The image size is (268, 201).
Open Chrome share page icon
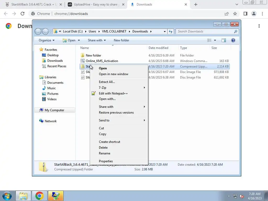[227, 14]
